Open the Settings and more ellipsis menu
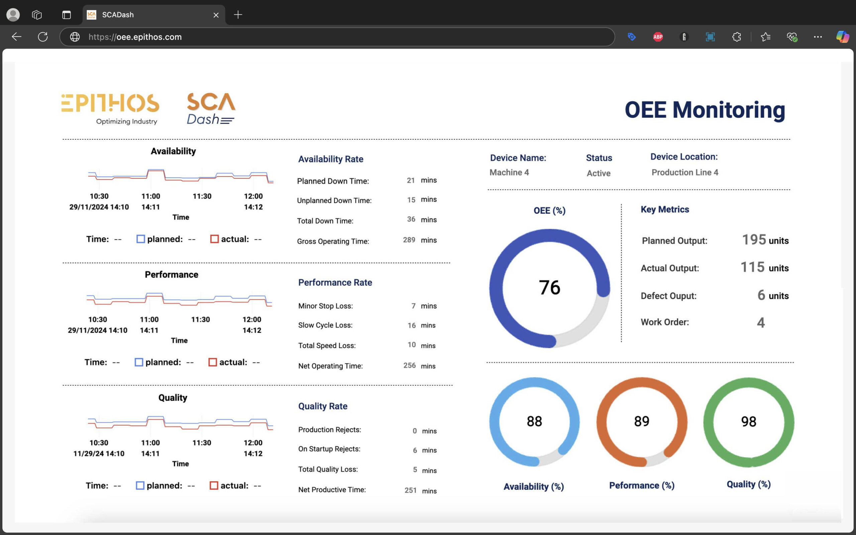Viewport: 856px width, 535px height. pos(818,37)
